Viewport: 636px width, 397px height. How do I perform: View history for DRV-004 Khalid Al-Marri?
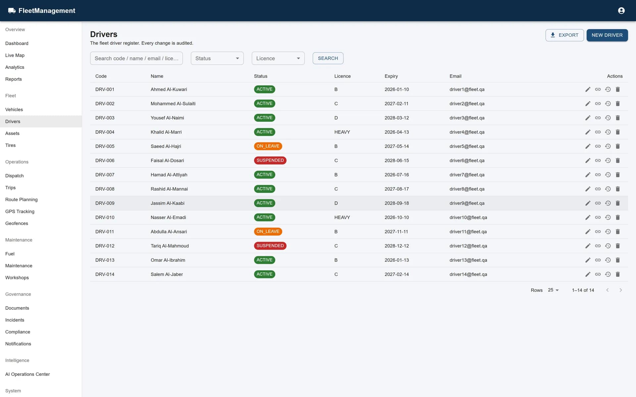pyautogui.click(x=608, y=132)
